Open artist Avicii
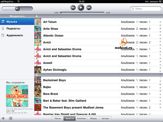The width and height of the screenshot is (163, 122). click(99, 42)
